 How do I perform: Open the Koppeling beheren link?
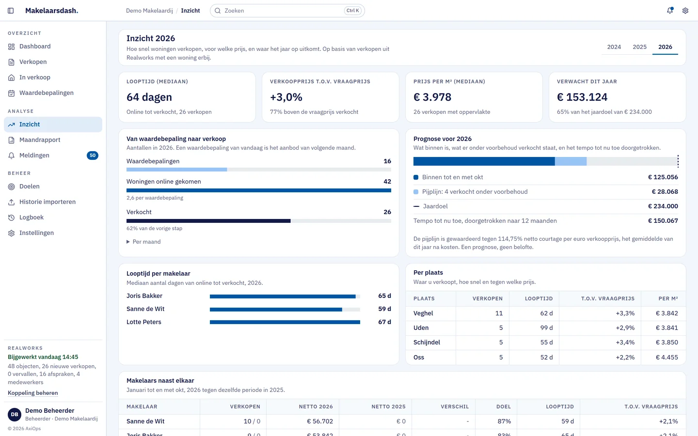(x=33, y=393)
